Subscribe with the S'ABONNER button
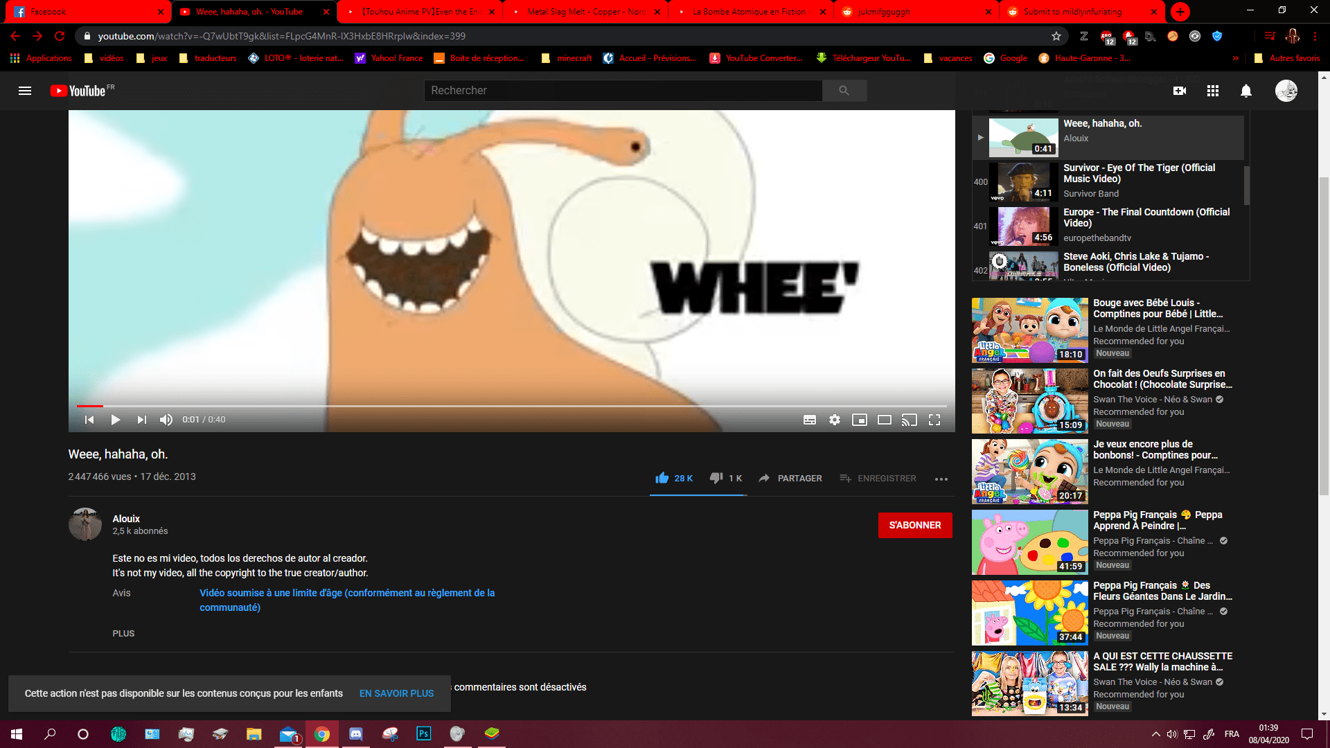Viewport: 1330px width, 748px height. click(x=915, y=525)
